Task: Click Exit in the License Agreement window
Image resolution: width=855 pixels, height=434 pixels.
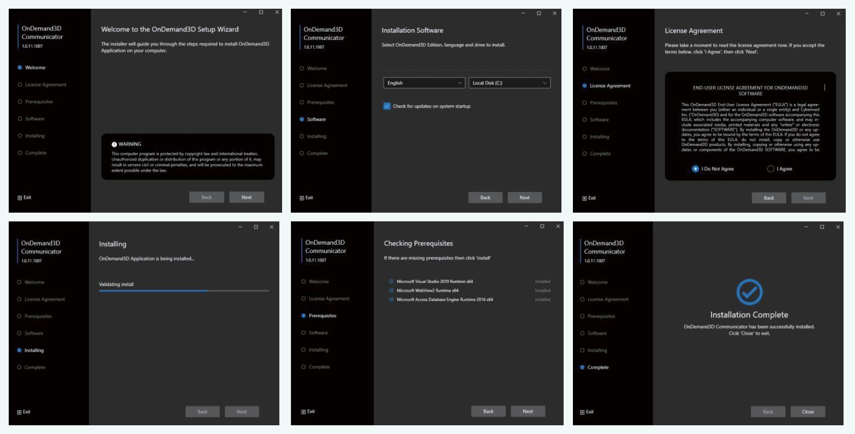Action: pos(589,198)
